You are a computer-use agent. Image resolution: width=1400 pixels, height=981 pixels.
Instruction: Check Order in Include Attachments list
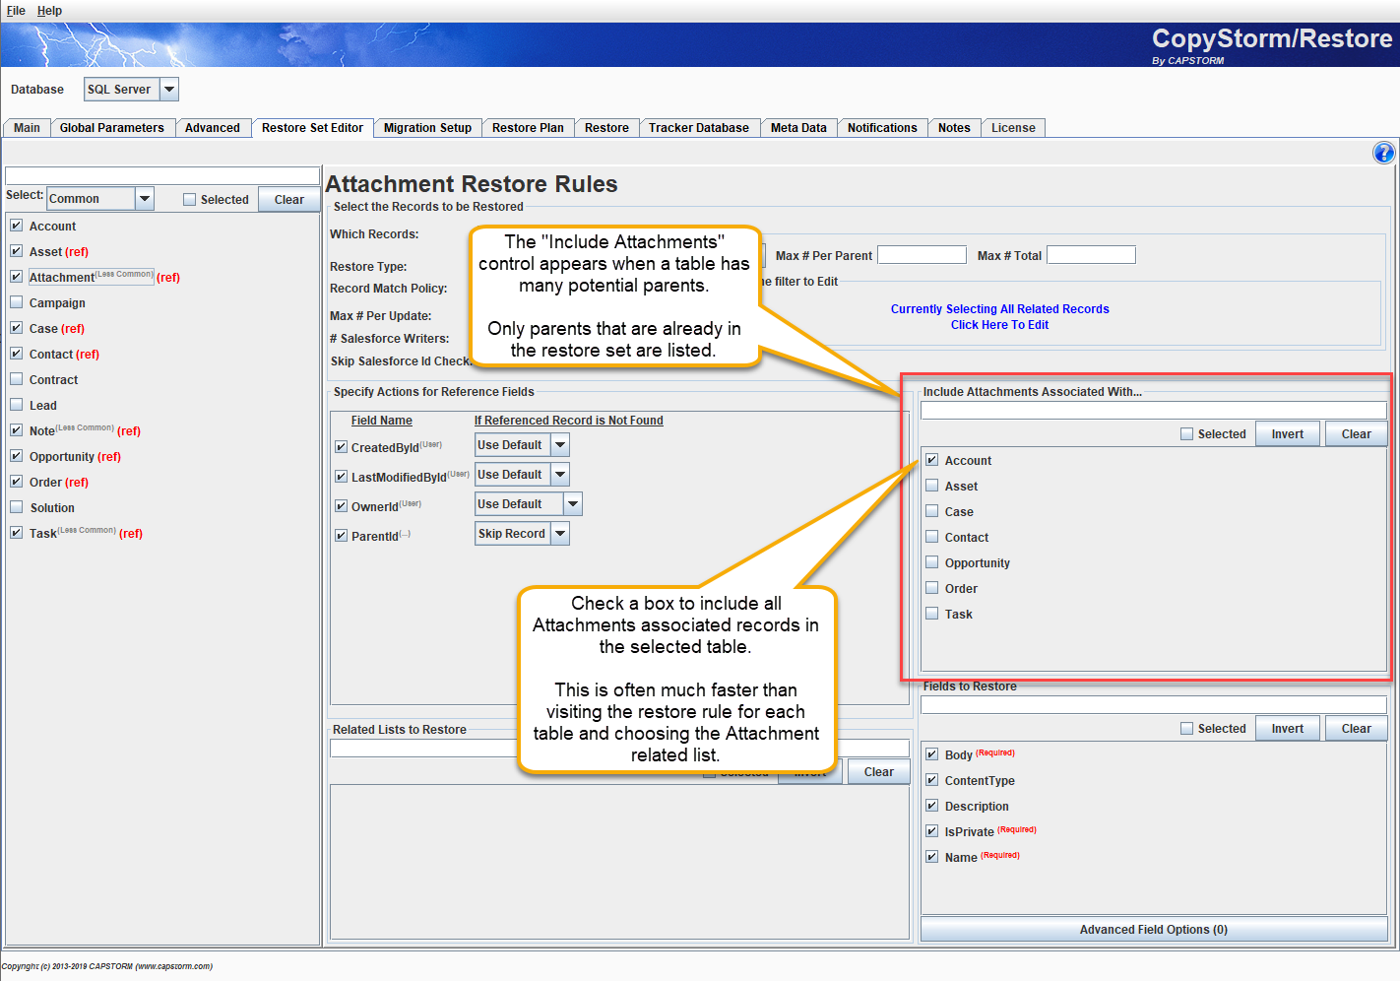932,588
